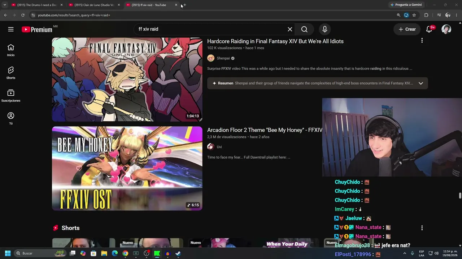
Task: Launch Steam from the taskbar
Action: (178, 253)
